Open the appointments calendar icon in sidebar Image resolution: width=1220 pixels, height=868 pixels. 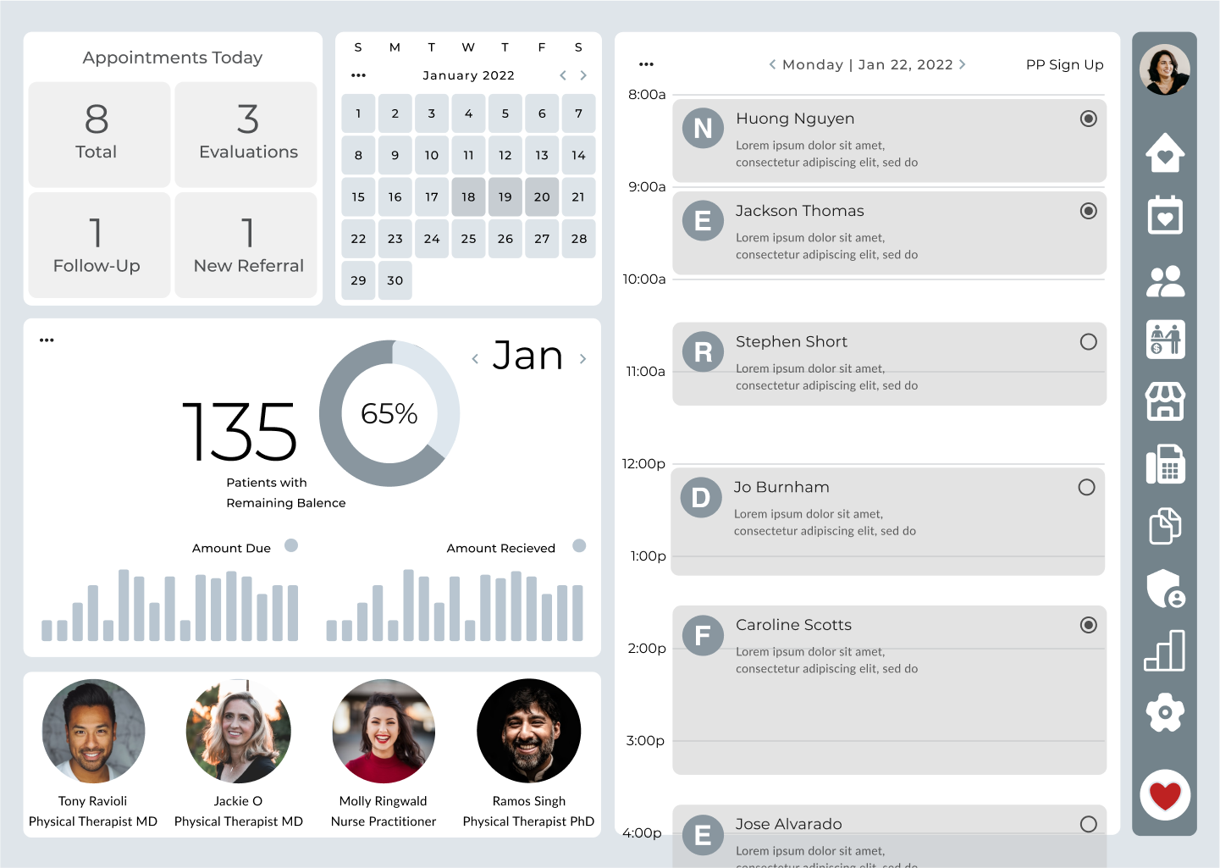[1165, 215]
